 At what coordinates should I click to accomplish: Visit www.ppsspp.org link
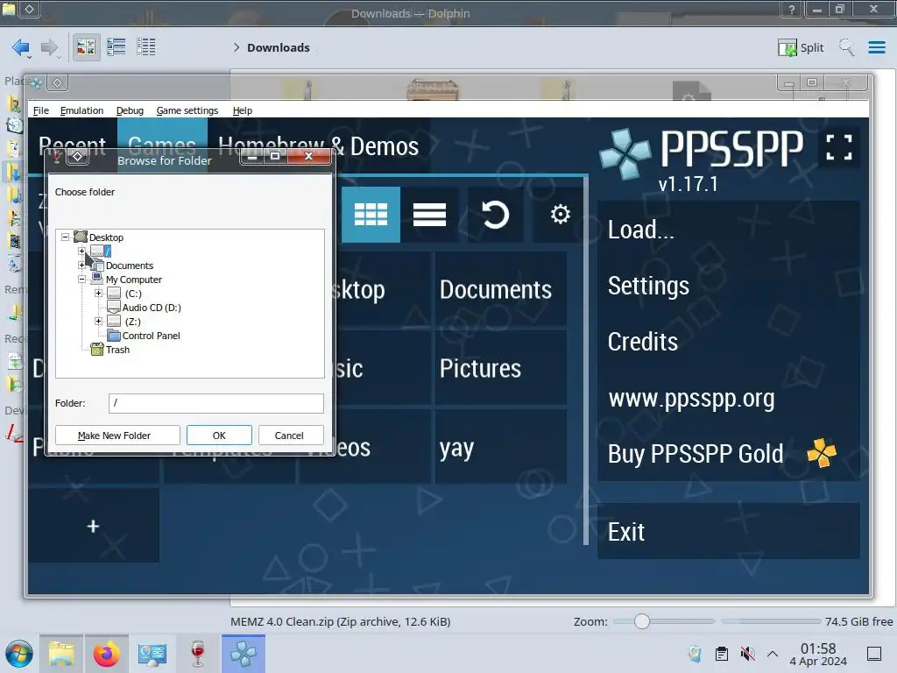(x=728, y=398)
